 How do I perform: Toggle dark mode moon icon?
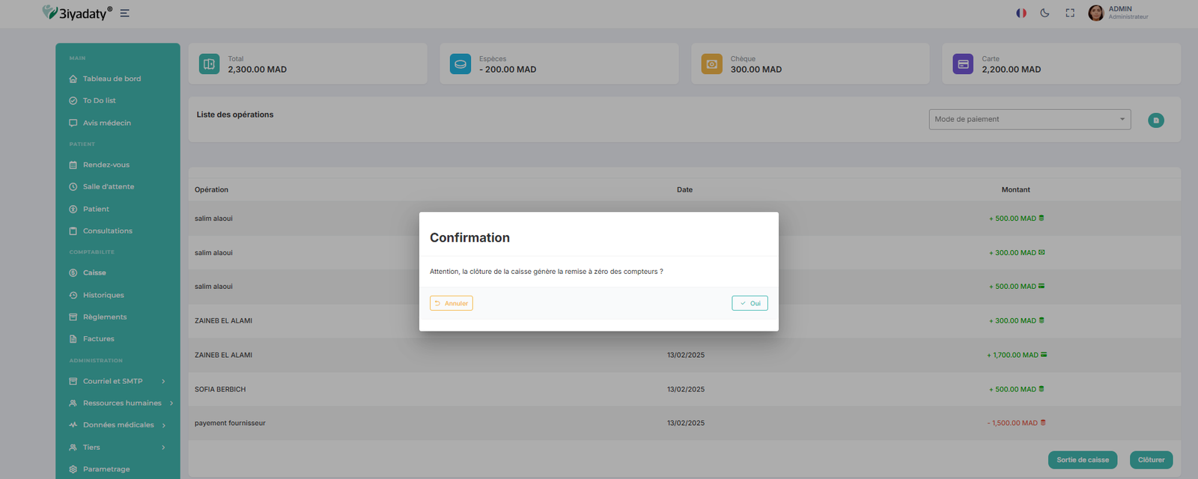pos(1045,13)
